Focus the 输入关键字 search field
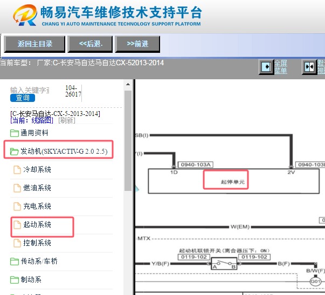This screenshot has width=325, height=295. (x=30, y=90)
